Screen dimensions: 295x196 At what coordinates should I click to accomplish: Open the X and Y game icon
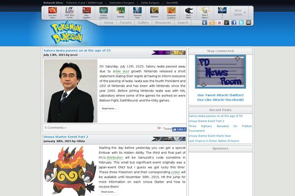coord(222,13)
